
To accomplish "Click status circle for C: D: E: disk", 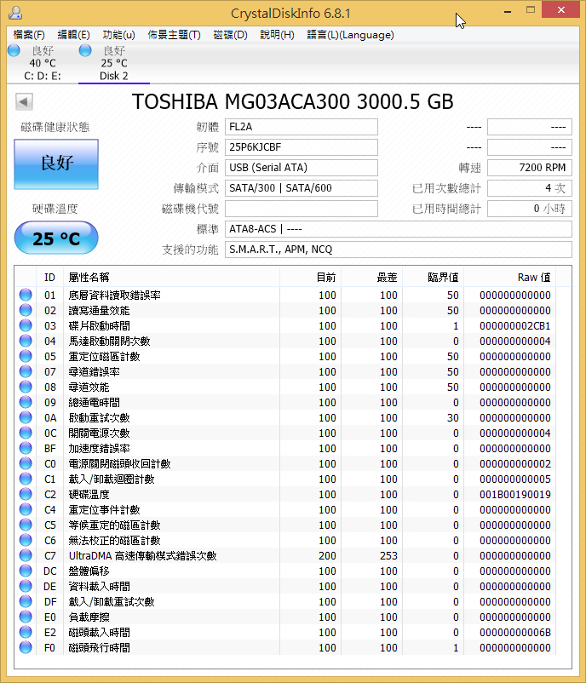I will tap(14, 50).
